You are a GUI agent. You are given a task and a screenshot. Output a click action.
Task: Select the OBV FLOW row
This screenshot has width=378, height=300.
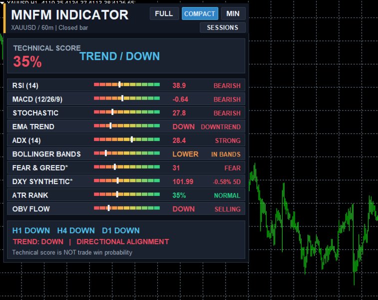[126, 209]
